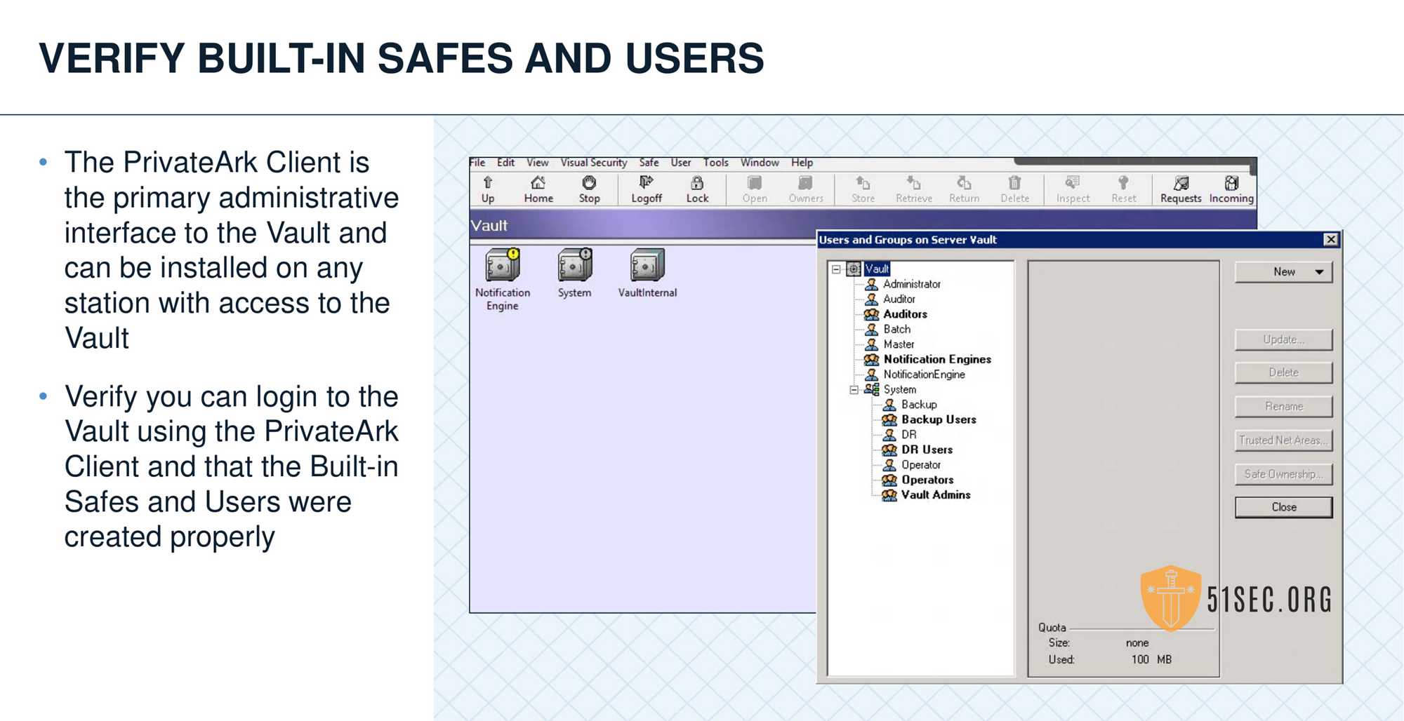This screenshot has width=1404, height=721.
Task: Collapse the Vault root tree node
Action: point(836,269)
